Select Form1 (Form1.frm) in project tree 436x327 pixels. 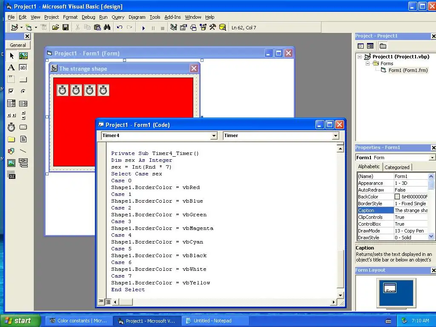[408, 70]
